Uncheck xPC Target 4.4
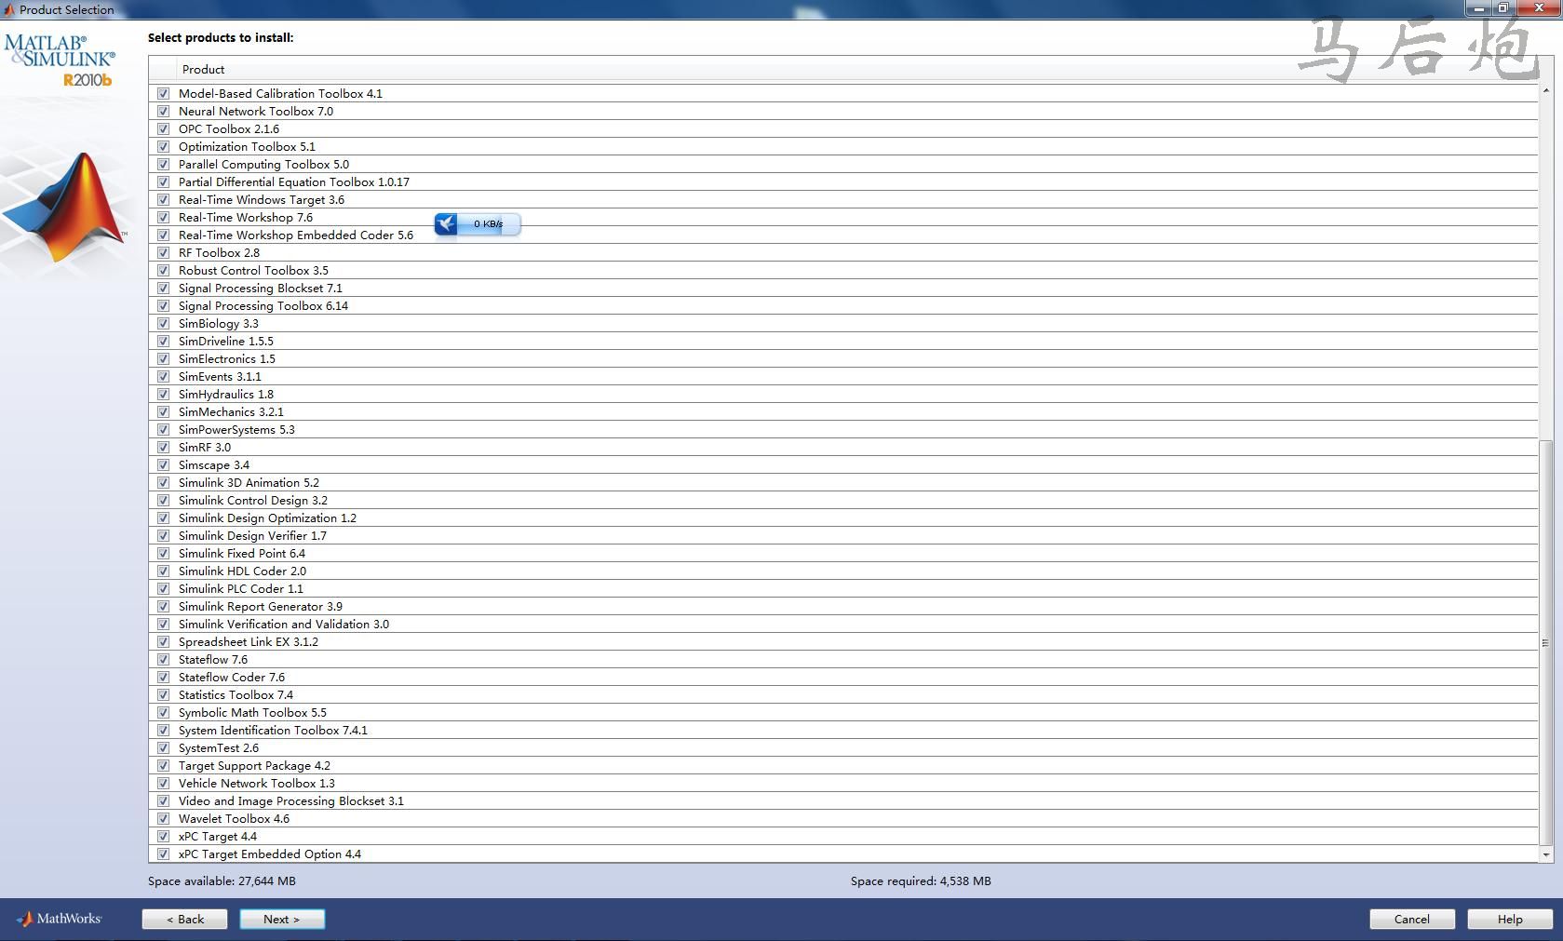 click(x=163, y=836)
